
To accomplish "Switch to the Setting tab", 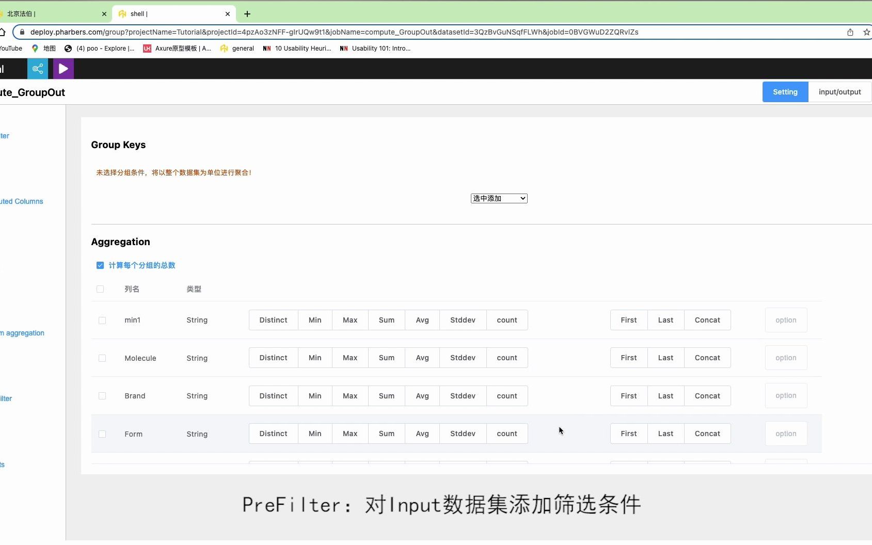I will point(785,92).
